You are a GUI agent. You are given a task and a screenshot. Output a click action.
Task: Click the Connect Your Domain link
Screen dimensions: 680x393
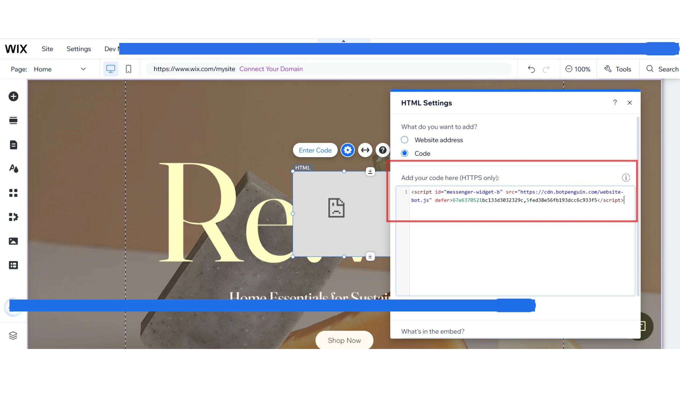(271, 69)
